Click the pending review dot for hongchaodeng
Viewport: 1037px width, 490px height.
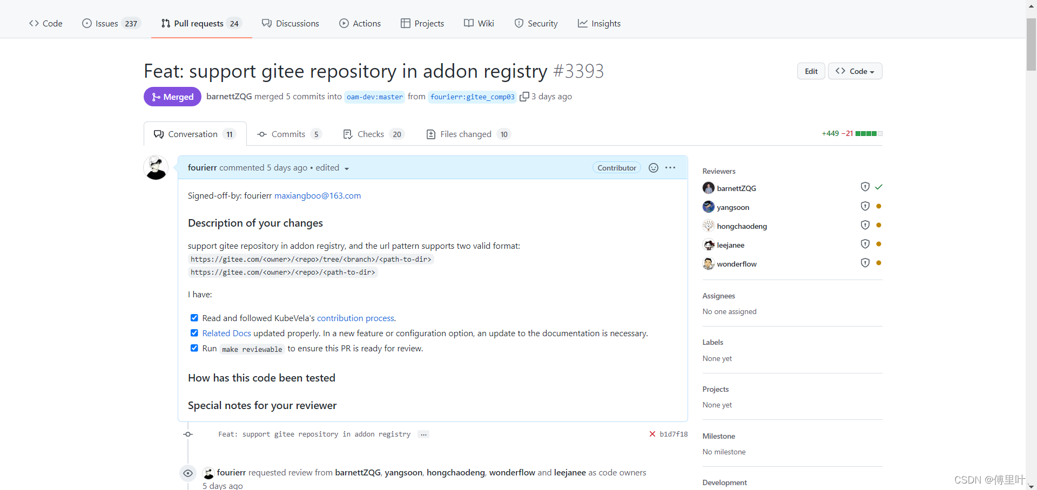[x=879, y=225]
